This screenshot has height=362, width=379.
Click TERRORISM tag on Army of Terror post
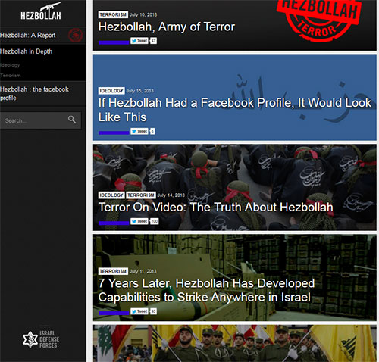click(x=113, y=14)
